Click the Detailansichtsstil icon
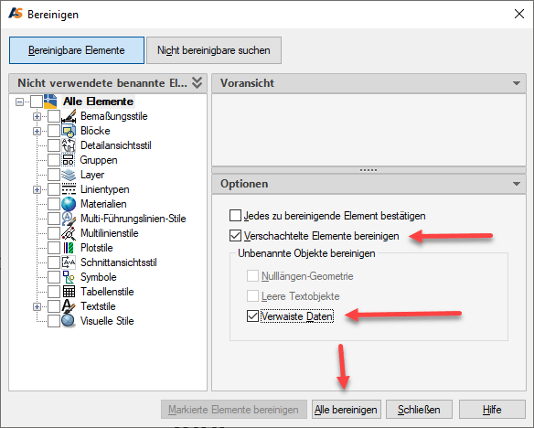The width and height of the screenshot is (534, 428). coord(69,145)
